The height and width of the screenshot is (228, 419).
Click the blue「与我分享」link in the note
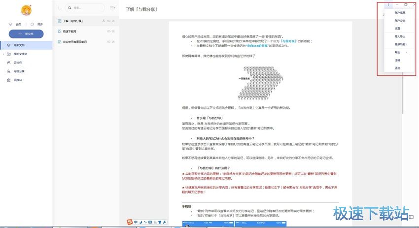pos(288,41)
